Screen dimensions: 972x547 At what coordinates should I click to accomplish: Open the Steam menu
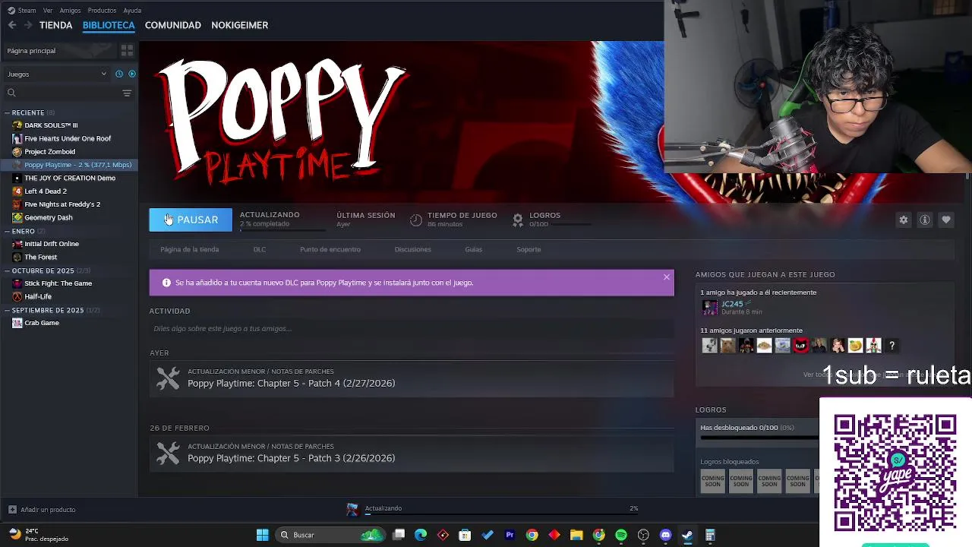[x=22, y=11]
